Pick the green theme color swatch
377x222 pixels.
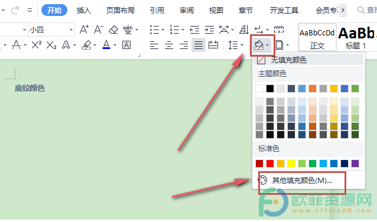[x=355, y=89]
